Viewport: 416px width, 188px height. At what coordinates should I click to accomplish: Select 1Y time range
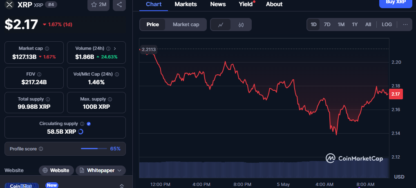pyautogui.click(x=355, y=25)
